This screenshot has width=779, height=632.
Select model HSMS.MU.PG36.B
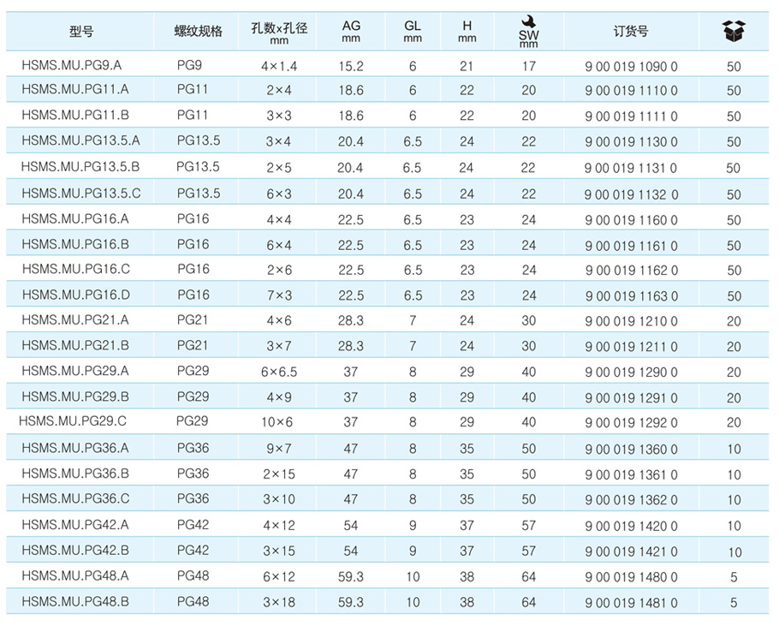(x=75, y=474)
